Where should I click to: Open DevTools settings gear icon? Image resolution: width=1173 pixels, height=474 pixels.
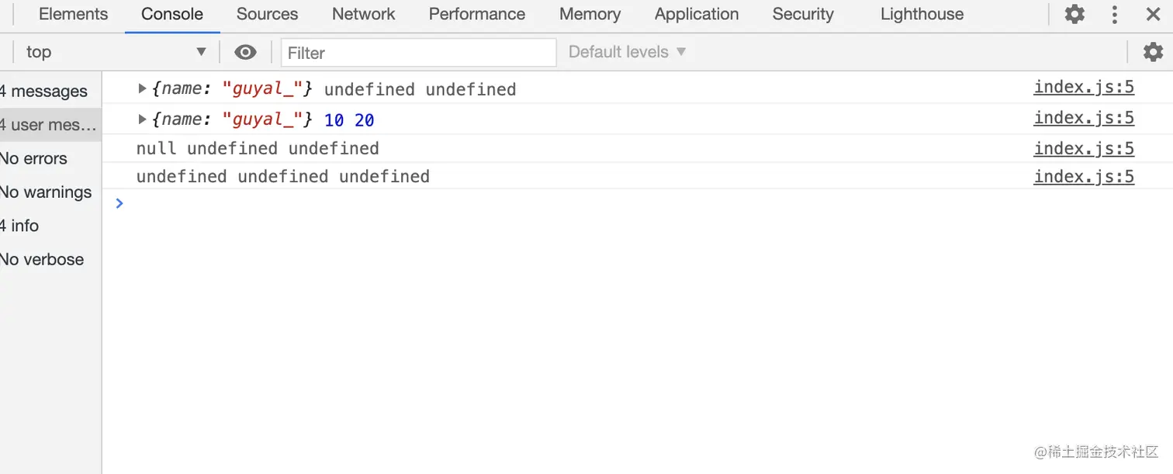pyautogui.click(x=1074, y=14)
